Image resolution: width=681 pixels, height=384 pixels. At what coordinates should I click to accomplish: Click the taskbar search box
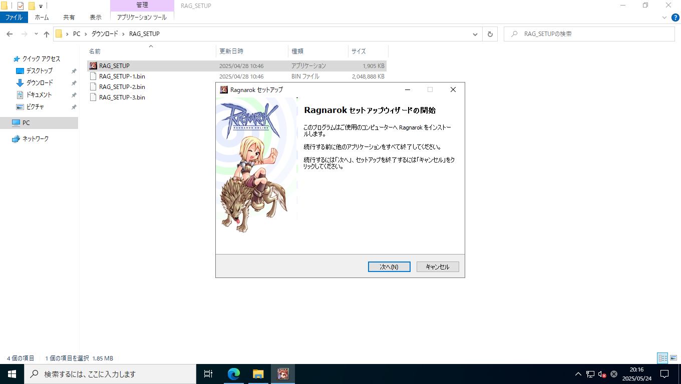tap(110, 374)
